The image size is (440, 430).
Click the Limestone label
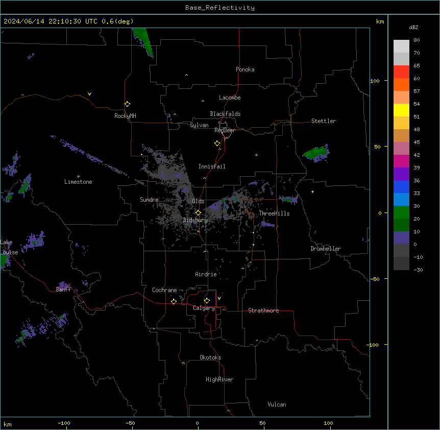(x=78, y=182)
